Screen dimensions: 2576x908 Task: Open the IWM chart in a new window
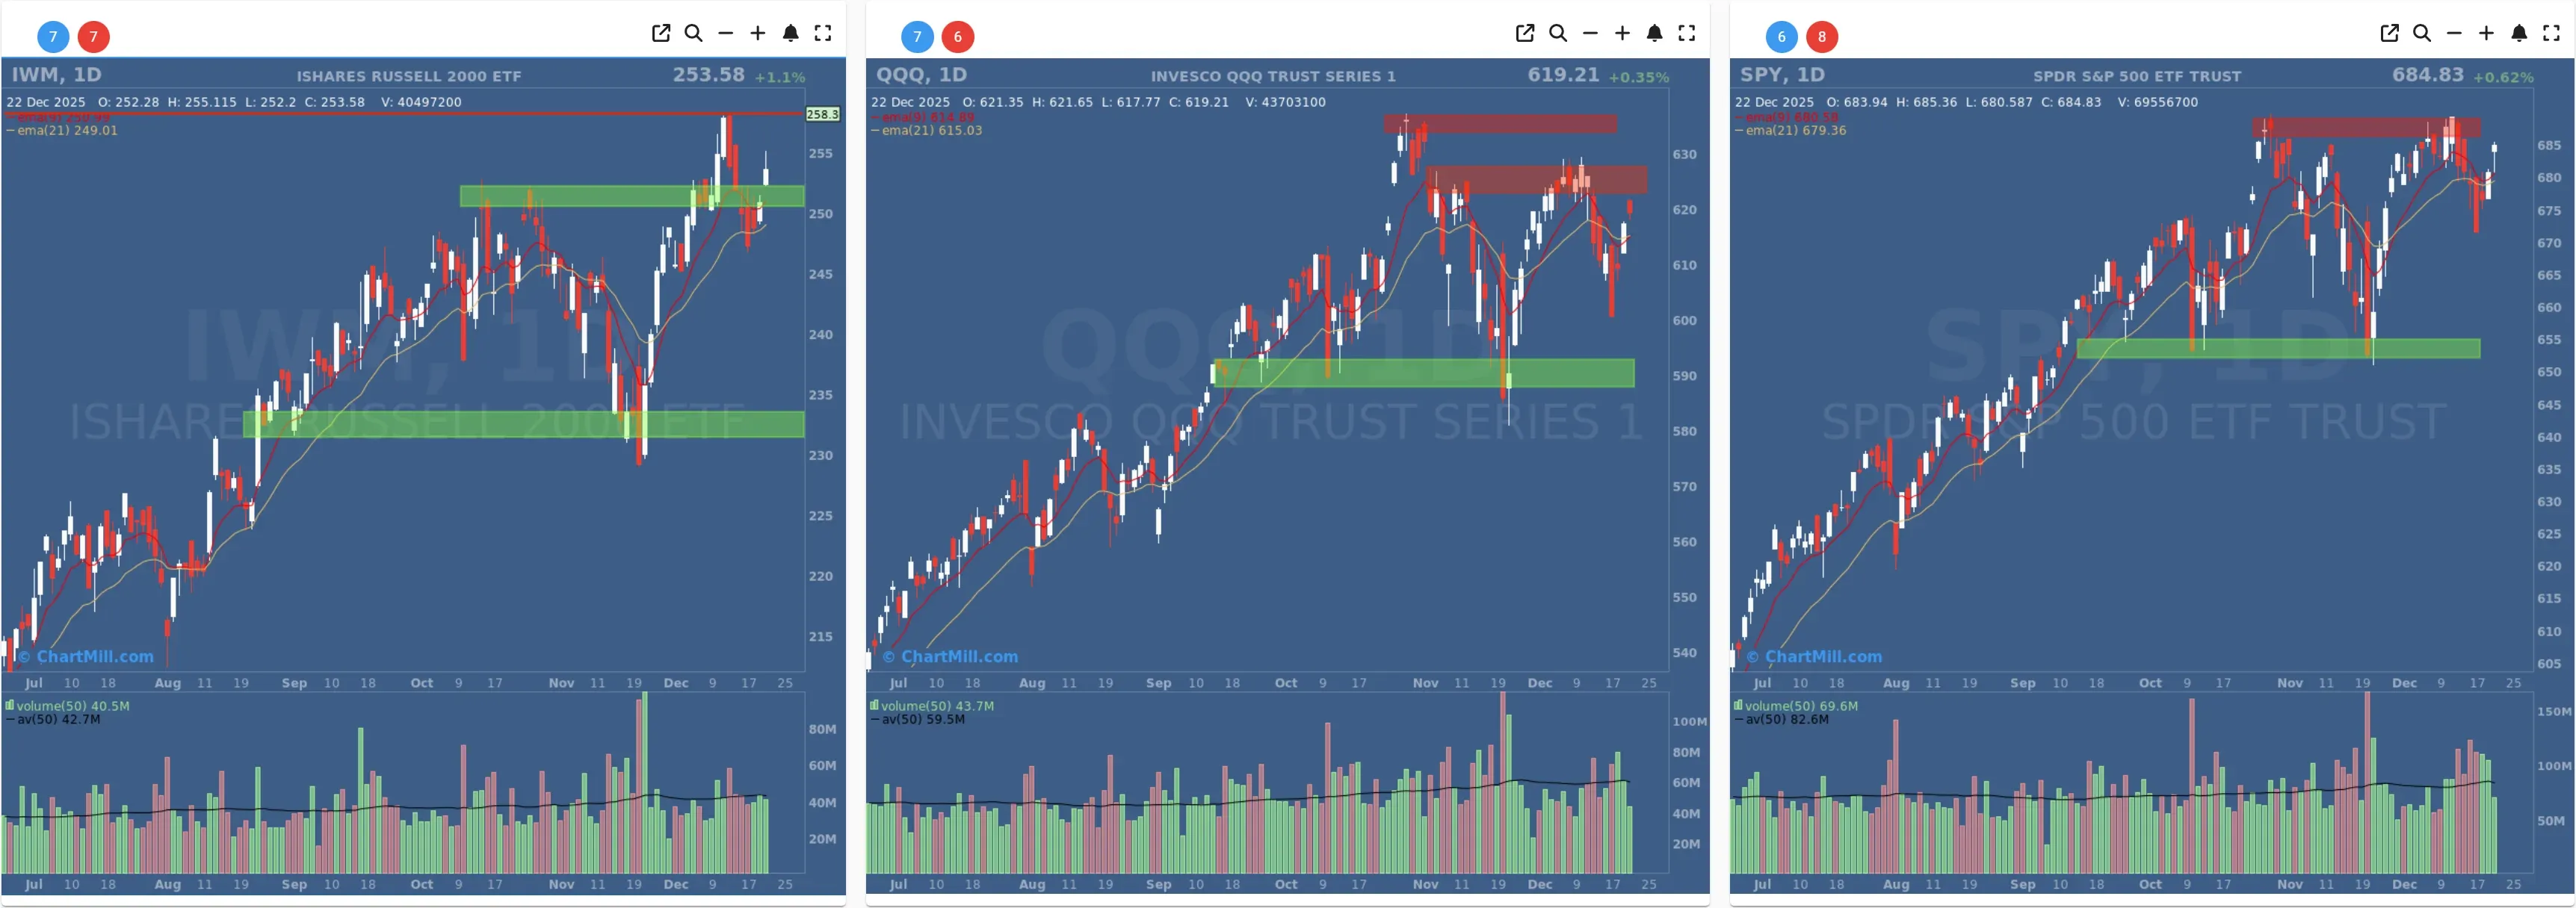tap(661, 33)
